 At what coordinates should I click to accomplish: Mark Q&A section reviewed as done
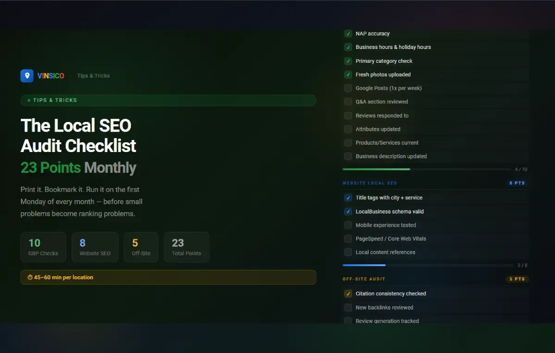(348, 102)
